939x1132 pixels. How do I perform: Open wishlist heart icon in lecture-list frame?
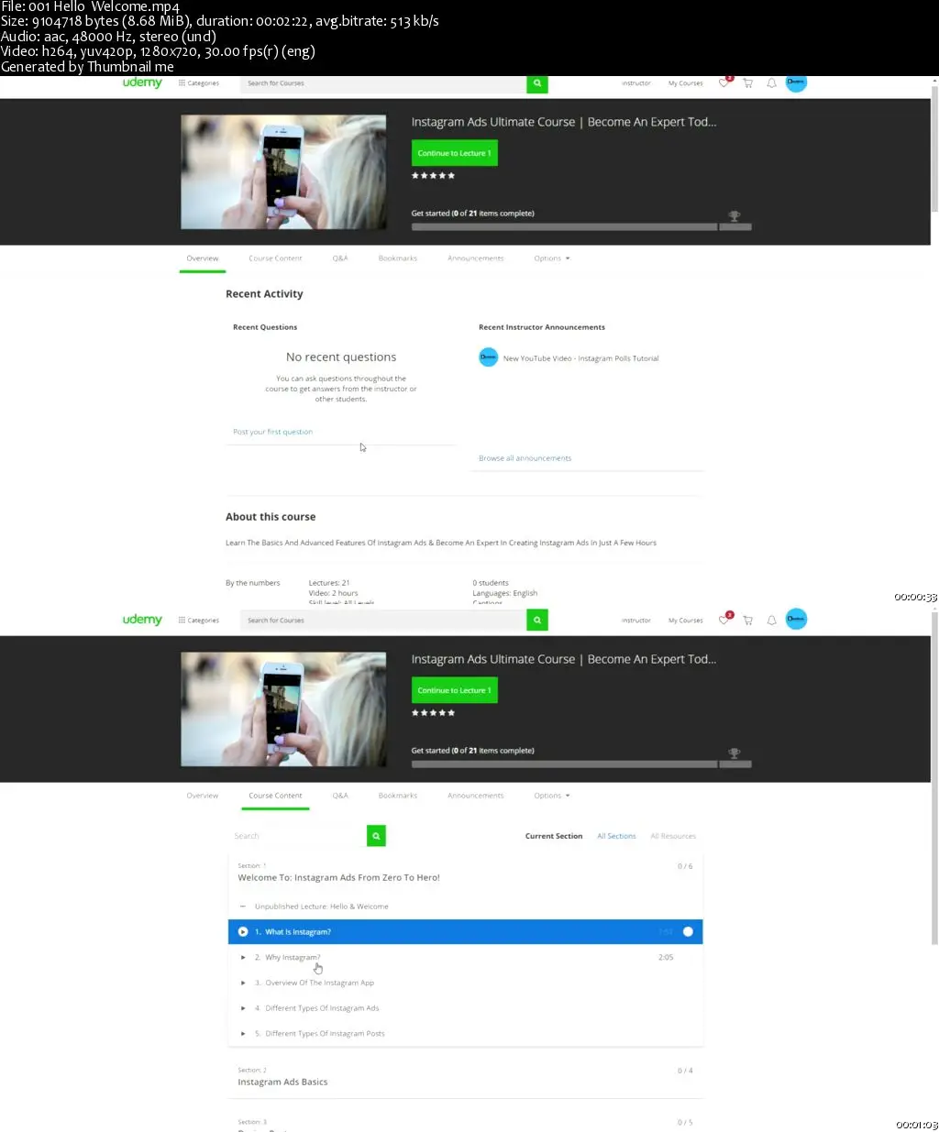pyautogui.click(x=724, y=620)
